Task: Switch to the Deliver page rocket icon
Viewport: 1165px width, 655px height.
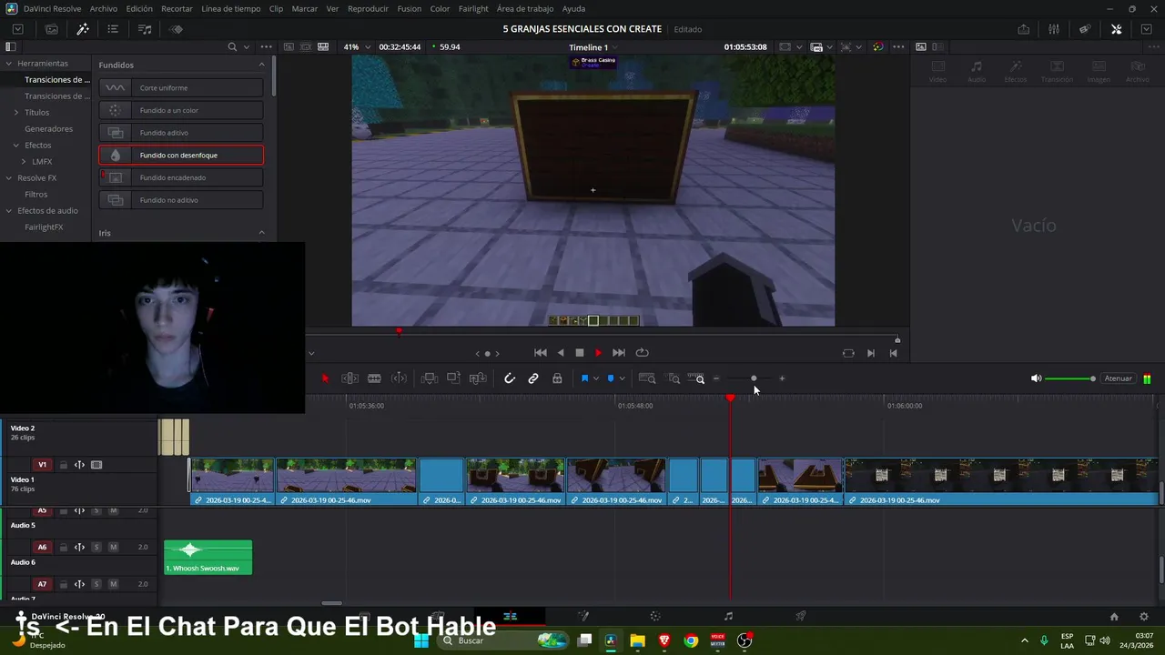Action: tap(801, 616)
